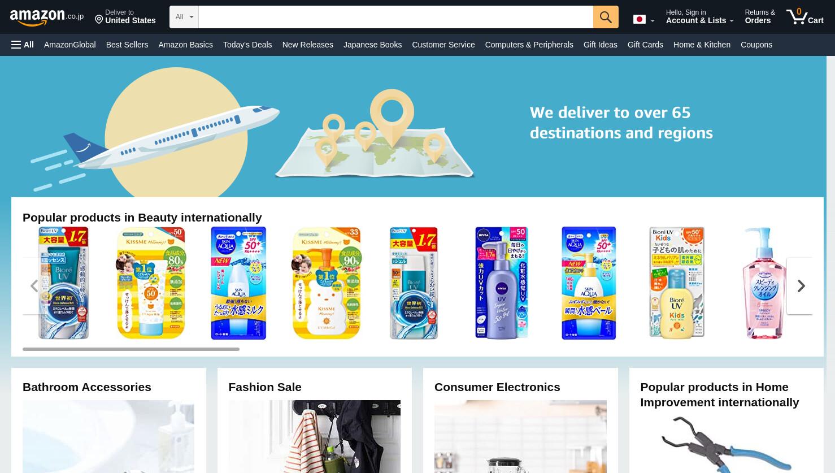Open the Nivea UV Super Water Gel product
The width and height of the screenshot is (835, 473).
tap(501, 283)
